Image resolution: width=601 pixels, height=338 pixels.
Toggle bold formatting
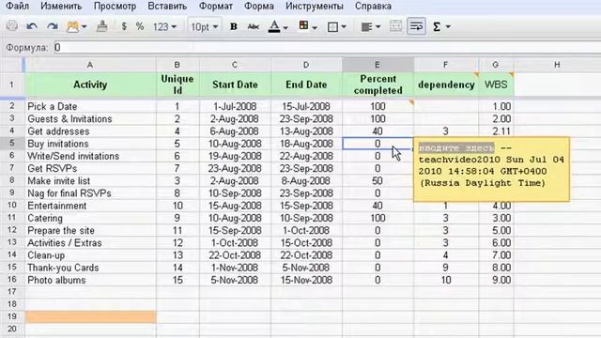pos(233,26)
